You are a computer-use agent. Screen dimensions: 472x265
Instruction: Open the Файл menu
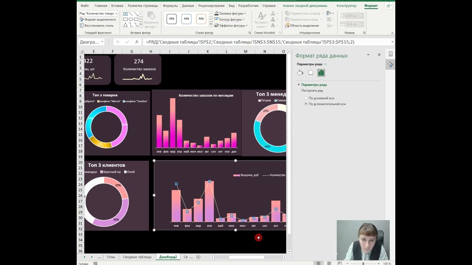click(84, 6)
